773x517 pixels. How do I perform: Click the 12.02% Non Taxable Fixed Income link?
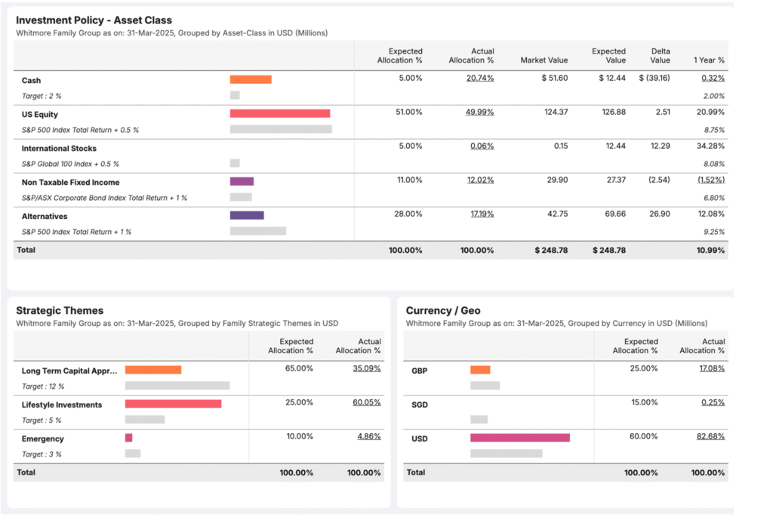(x=480, y=180)
